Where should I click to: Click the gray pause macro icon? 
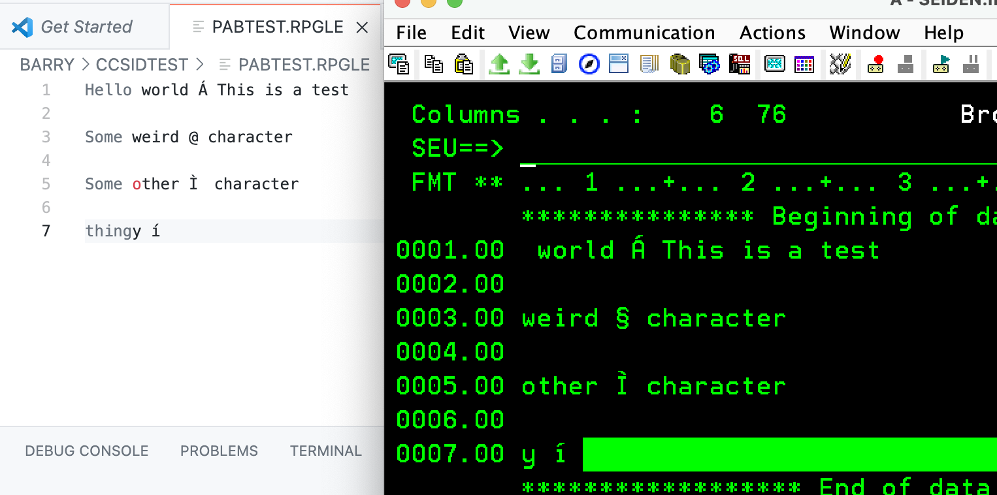[972, 64]
